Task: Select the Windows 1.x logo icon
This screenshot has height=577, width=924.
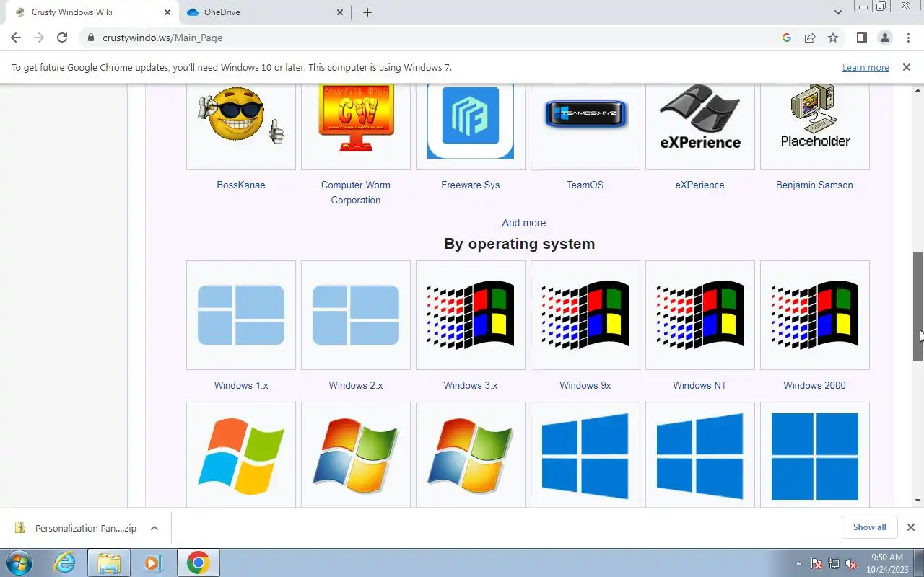Action: (241, 315)
